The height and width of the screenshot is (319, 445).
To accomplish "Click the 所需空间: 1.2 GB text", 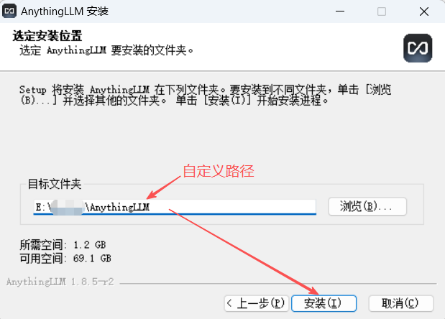I will click(63, 245).
